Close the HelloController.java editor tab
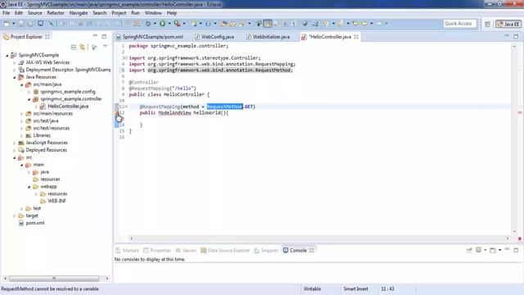 356,37
